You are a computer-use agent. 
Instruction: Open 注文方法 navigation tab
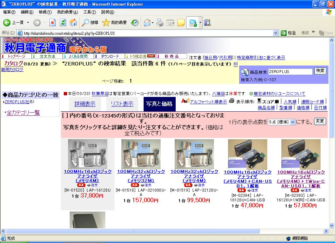[x=47, y=56]
